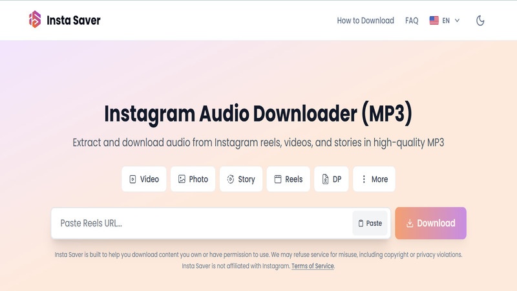Open the Terms of Service link

pyautogui.click(x=313, y=266)
